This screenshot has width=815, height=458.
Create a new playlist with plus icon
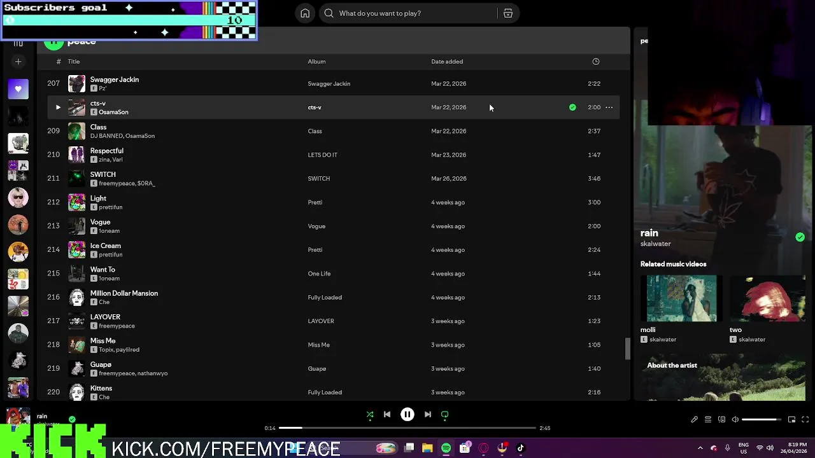(x=18, y=62)
